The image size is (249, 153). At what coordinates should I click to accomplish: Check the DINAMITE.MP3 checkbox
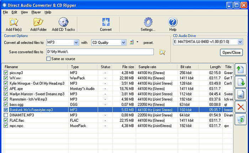coord(6,115)
